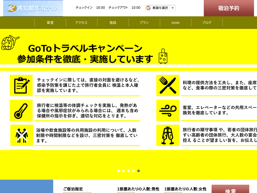Click the globe and airplane icon

coord(10,42)
